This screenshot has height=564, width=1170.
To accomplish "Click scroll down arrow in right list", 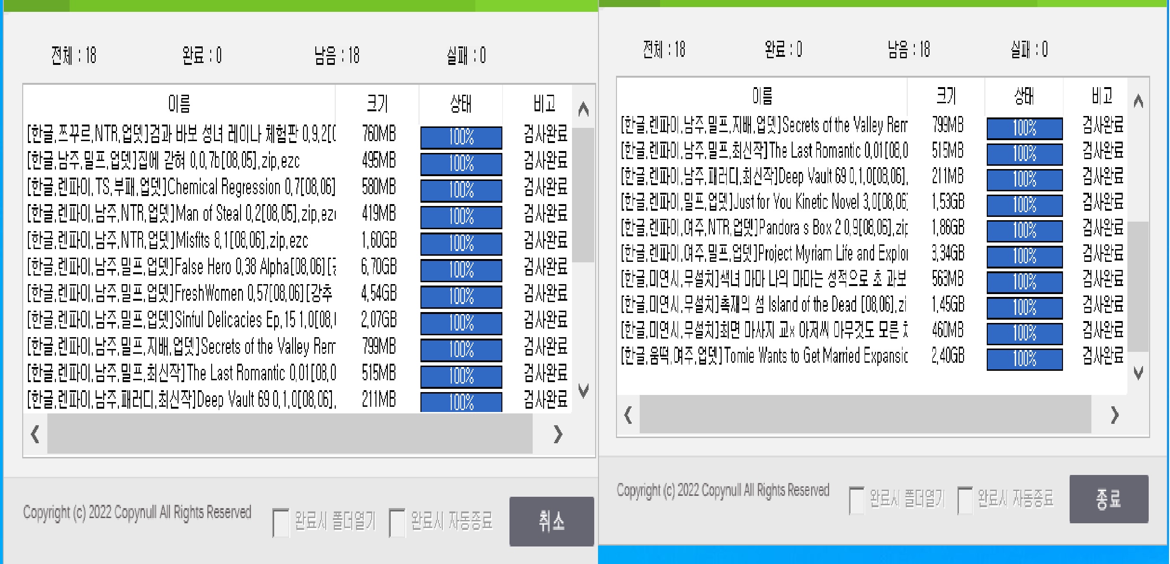I will 1138,373.
